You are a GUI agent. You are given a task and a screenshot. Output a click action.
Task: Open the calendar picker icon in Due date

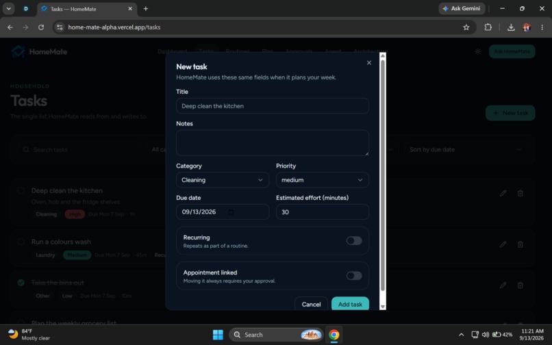pos(231,212)
